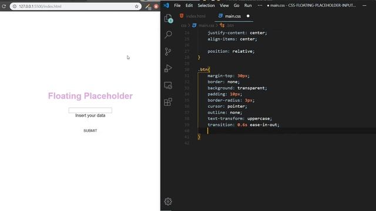
Task: Bookmark this page with the star icon
Action: coord(137,6)
